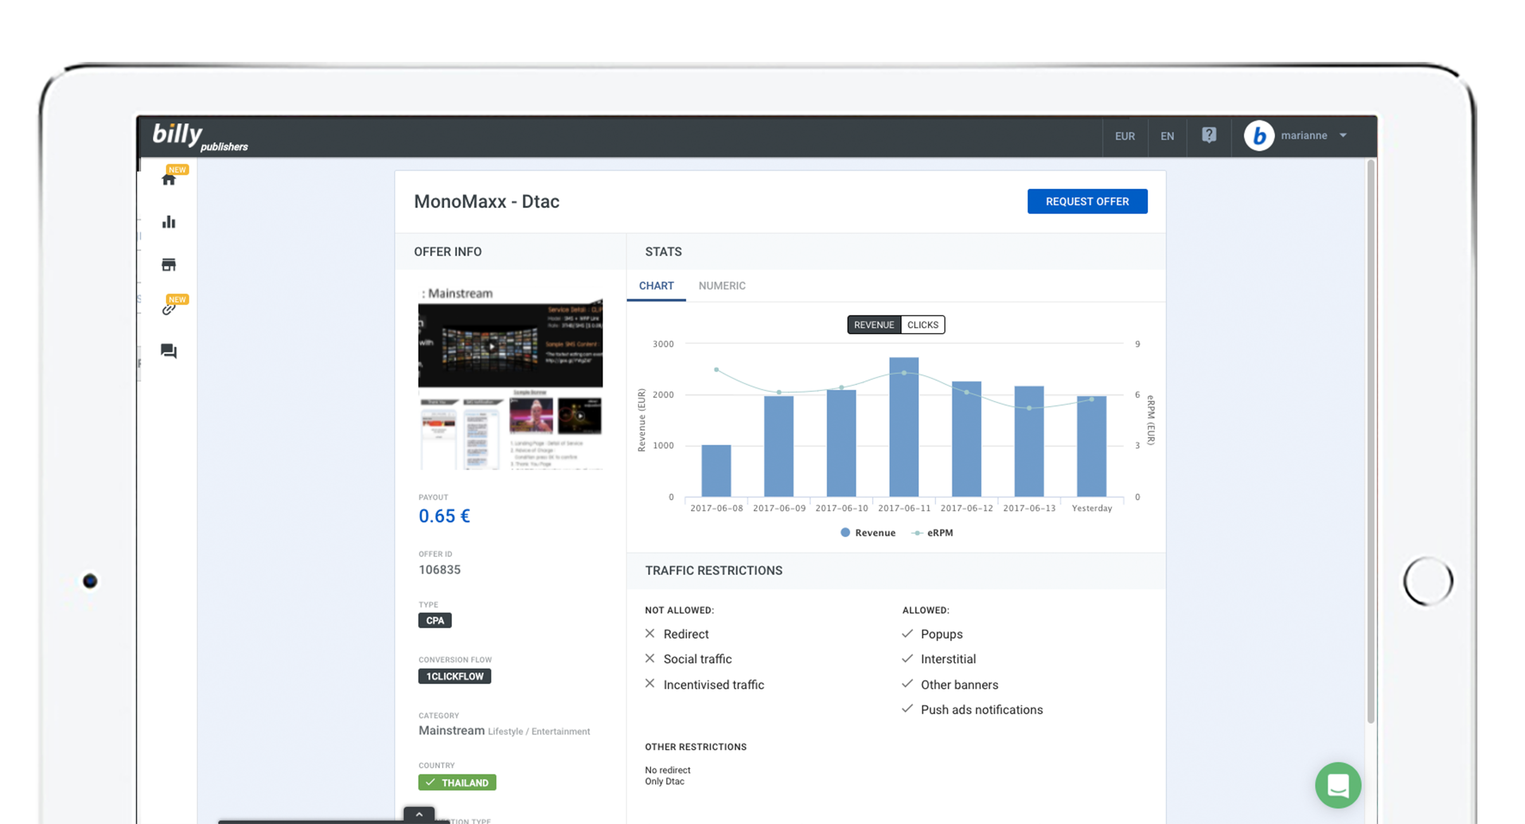Open the Home dashboard icon in sidebar
This screenshot has width=1525, height=824.
[x=169, y=179]
